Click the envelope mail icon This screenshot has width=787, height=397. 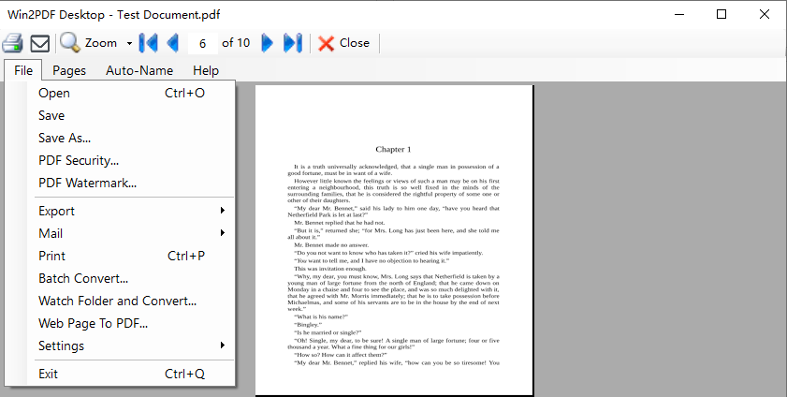[x=39, y=43]
